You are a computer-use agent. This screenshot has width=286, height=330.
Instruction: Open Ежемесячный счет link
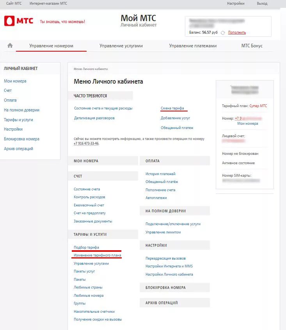coord(89,205)
